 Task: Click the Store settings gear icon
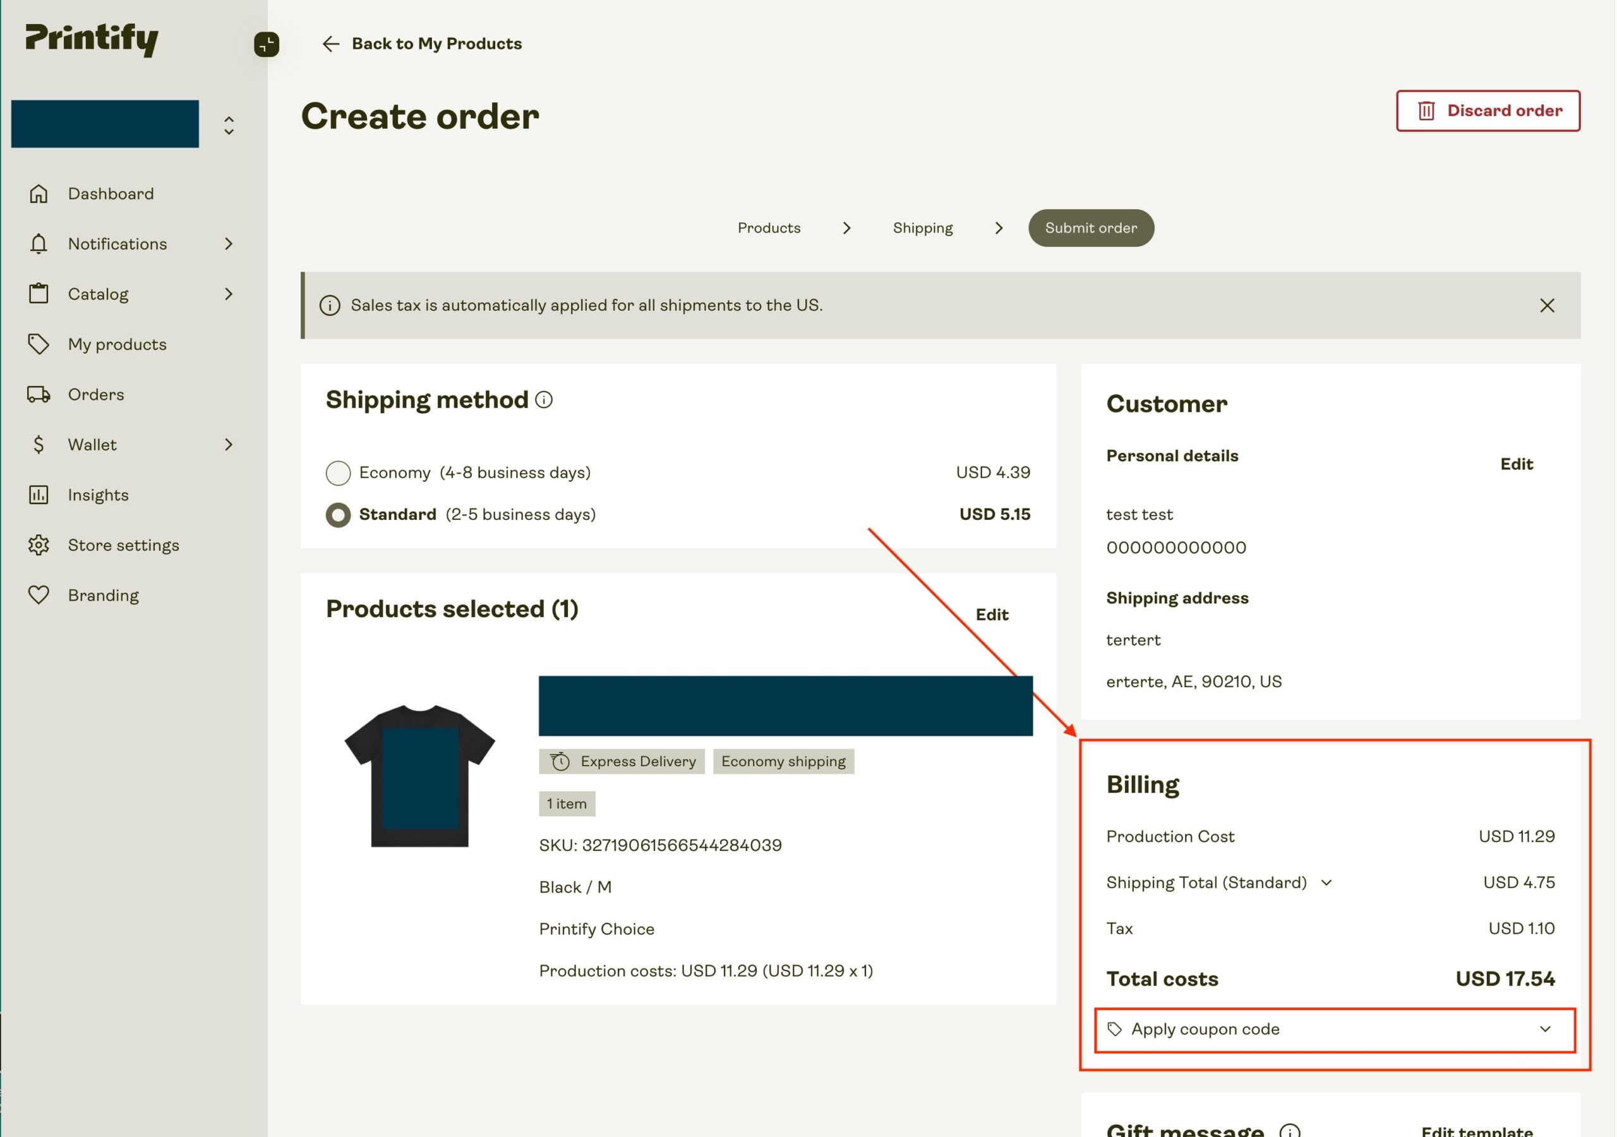[39, 545]
